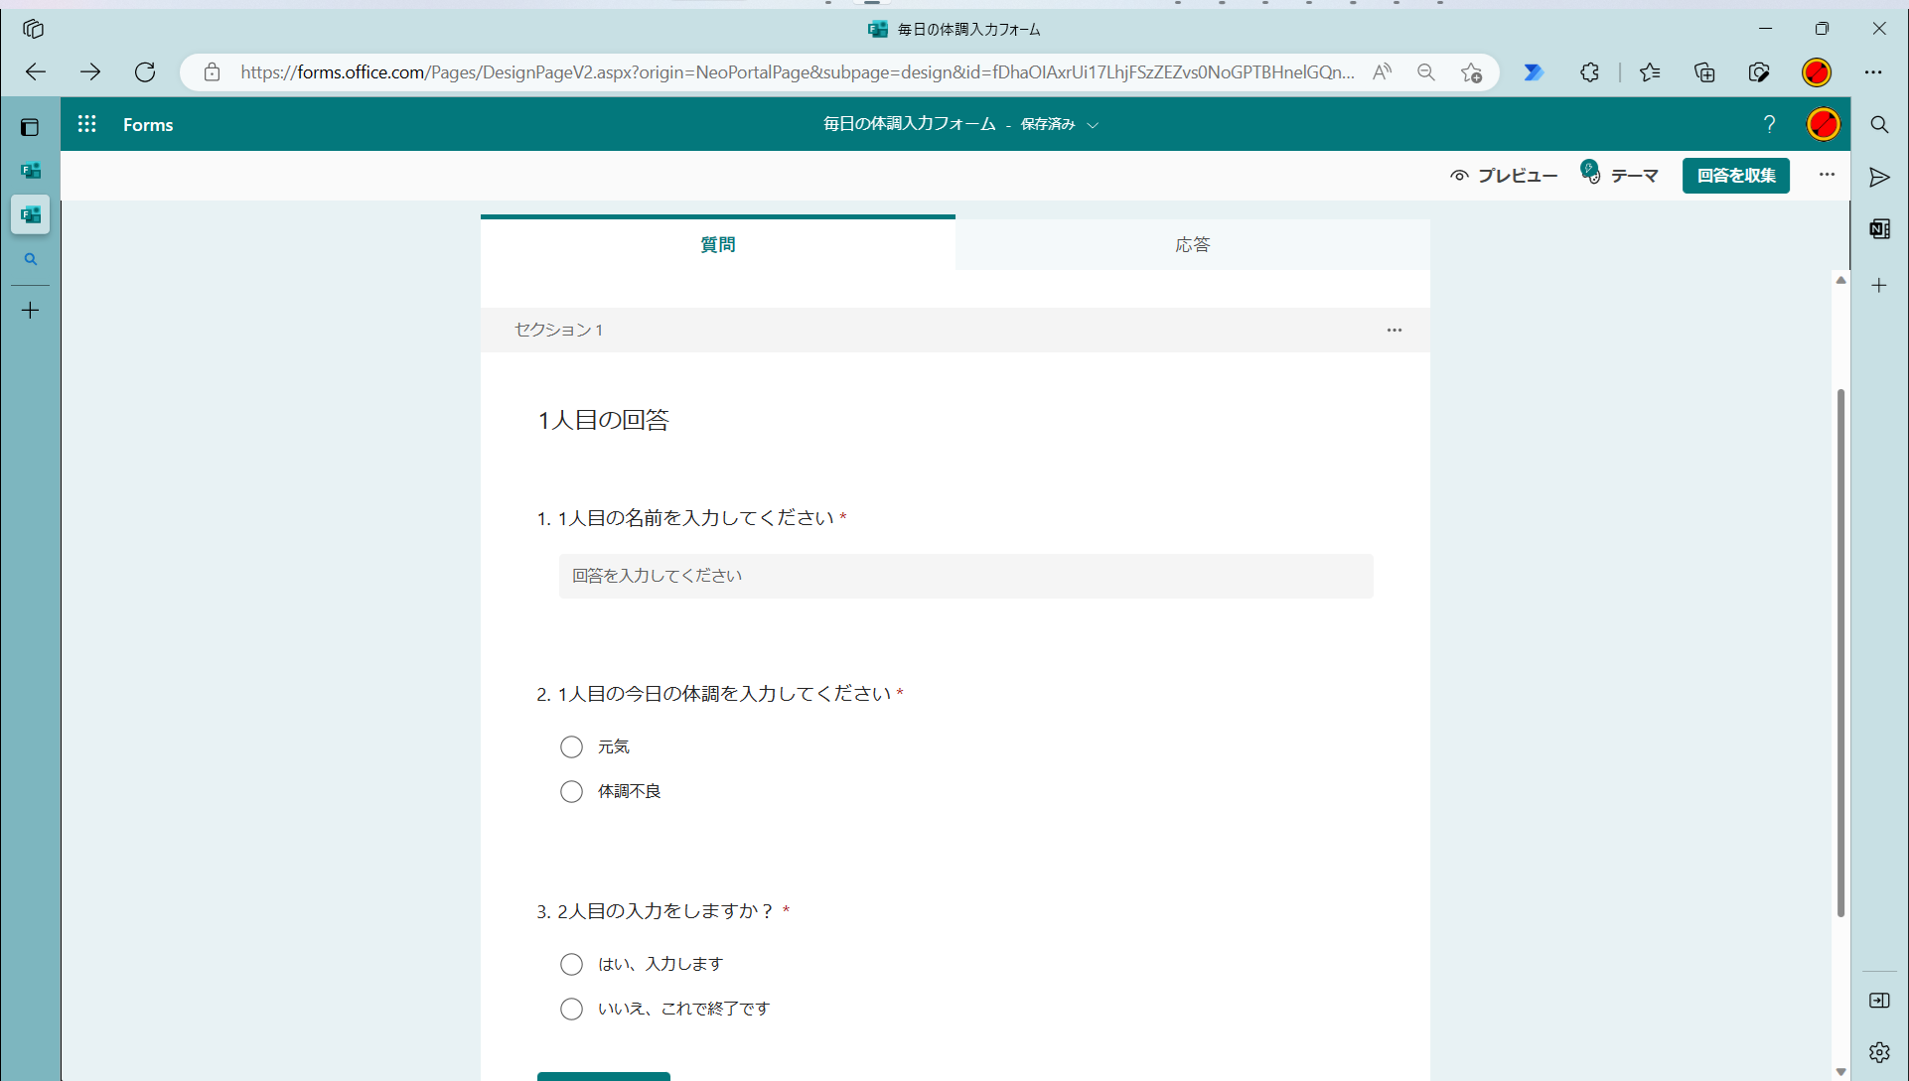The width and height of the screenshot is (1909, 1081).
Task: Expand the form title saved-status dropdown
Action: [x=1093, y=125]
